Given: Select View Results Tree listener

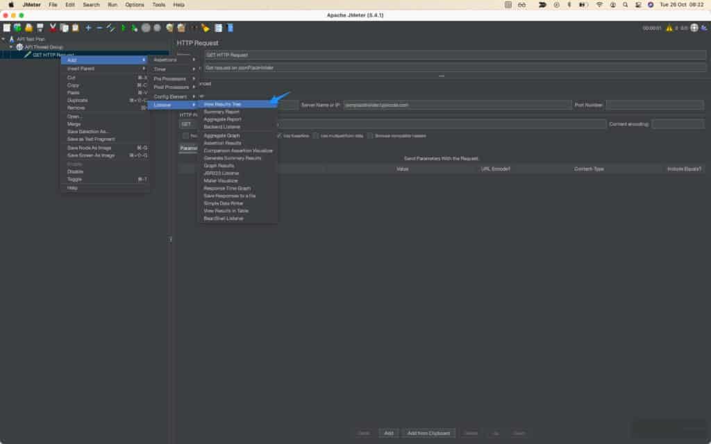Looking at the screenshot, I should (237, 104).
